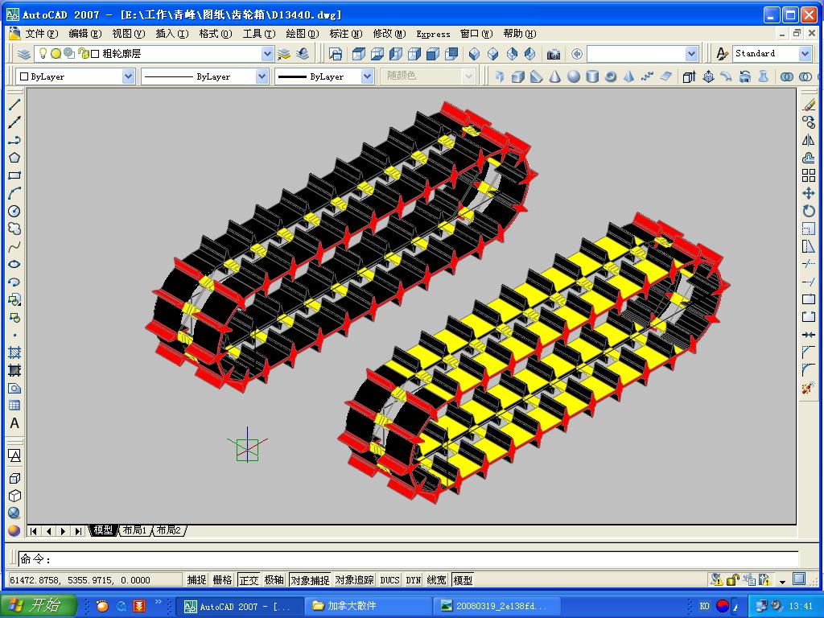
Task: Click KO language indicator in tray
Action: (704, 606)
